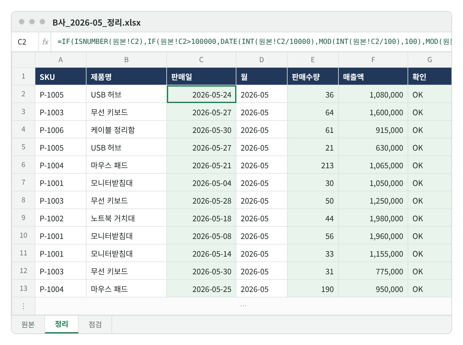Select the 915,000 sales cell
The height and width of the screenshot is (345, 463).
(373, 130)
